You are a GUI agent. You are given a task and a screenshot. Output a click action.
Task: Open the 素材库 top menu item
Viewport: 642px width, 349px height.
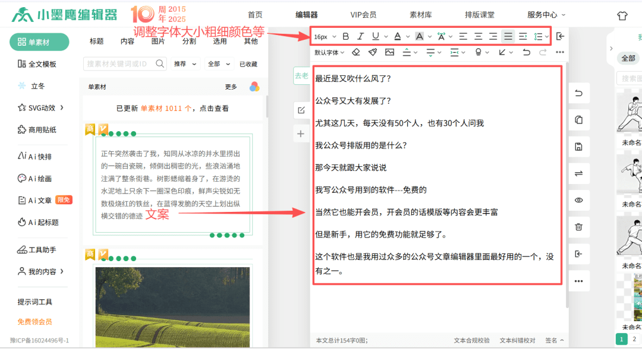[x=421, y=15]
